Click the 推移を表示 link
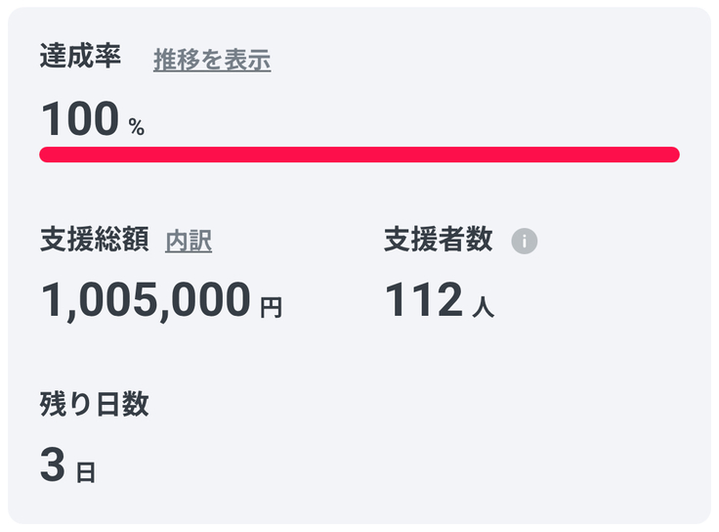This screenshot has height=532, width=719. click(212, 60)
